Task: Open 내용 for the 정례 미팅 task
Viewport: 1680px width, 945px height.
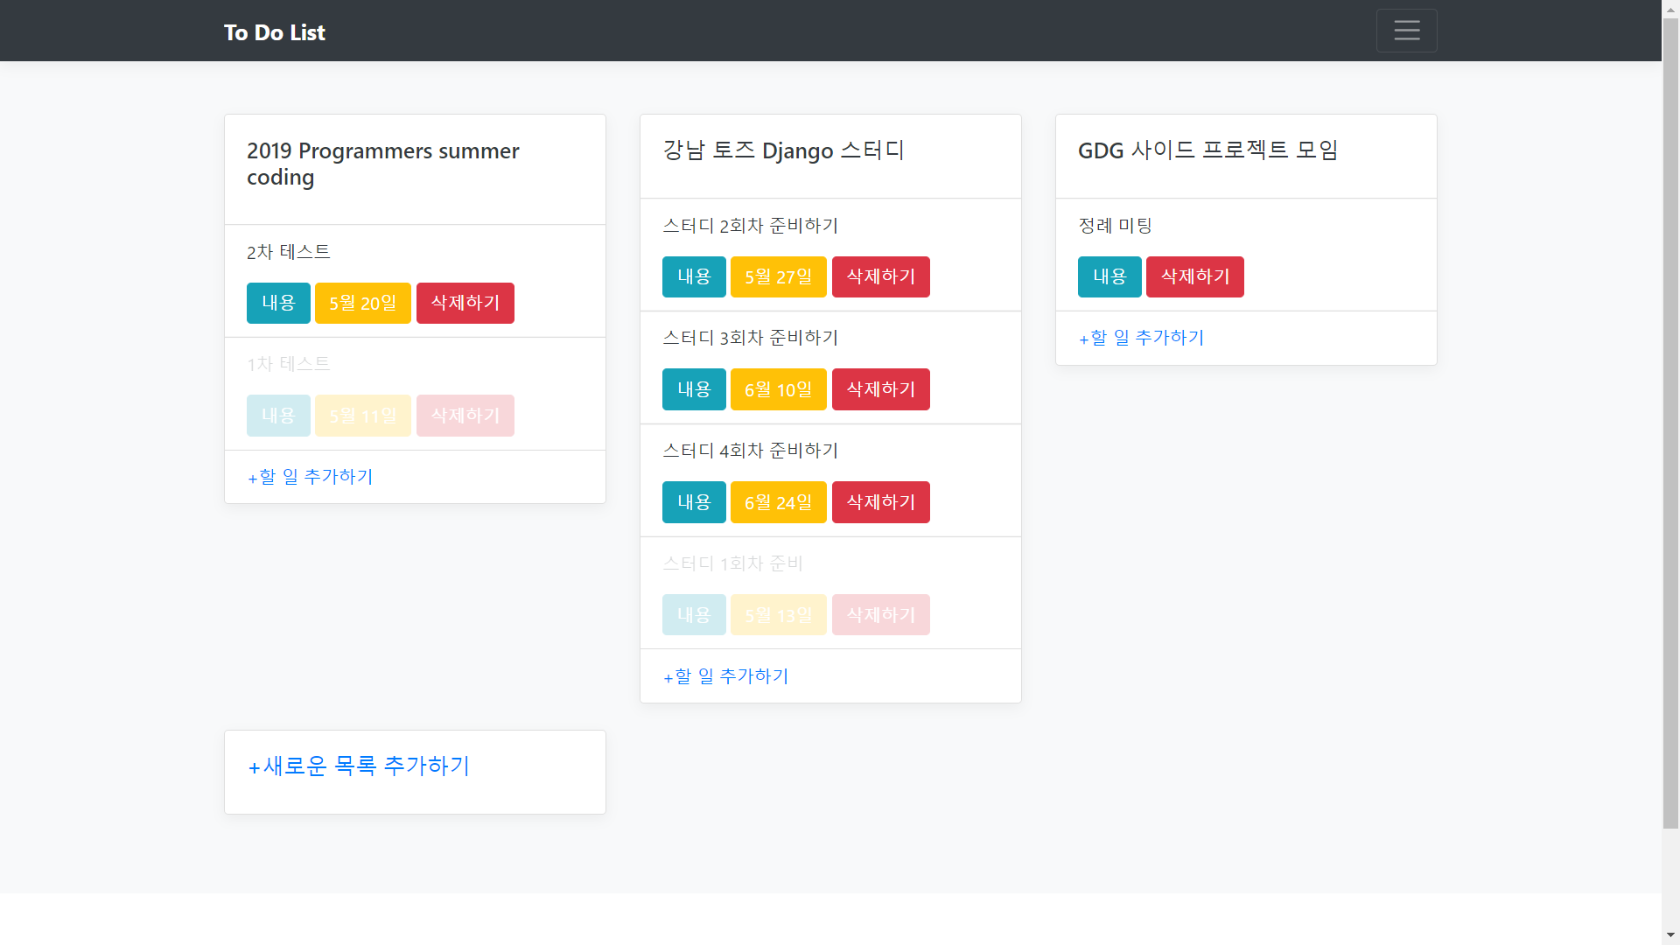Action: (1109, 276)
